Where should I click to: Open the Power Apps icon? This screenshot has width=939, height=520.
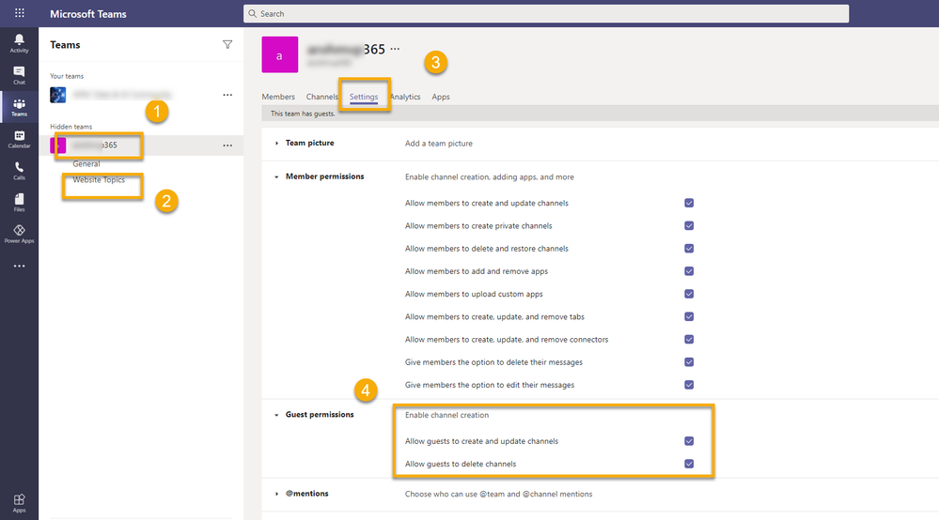pos(19,234)
